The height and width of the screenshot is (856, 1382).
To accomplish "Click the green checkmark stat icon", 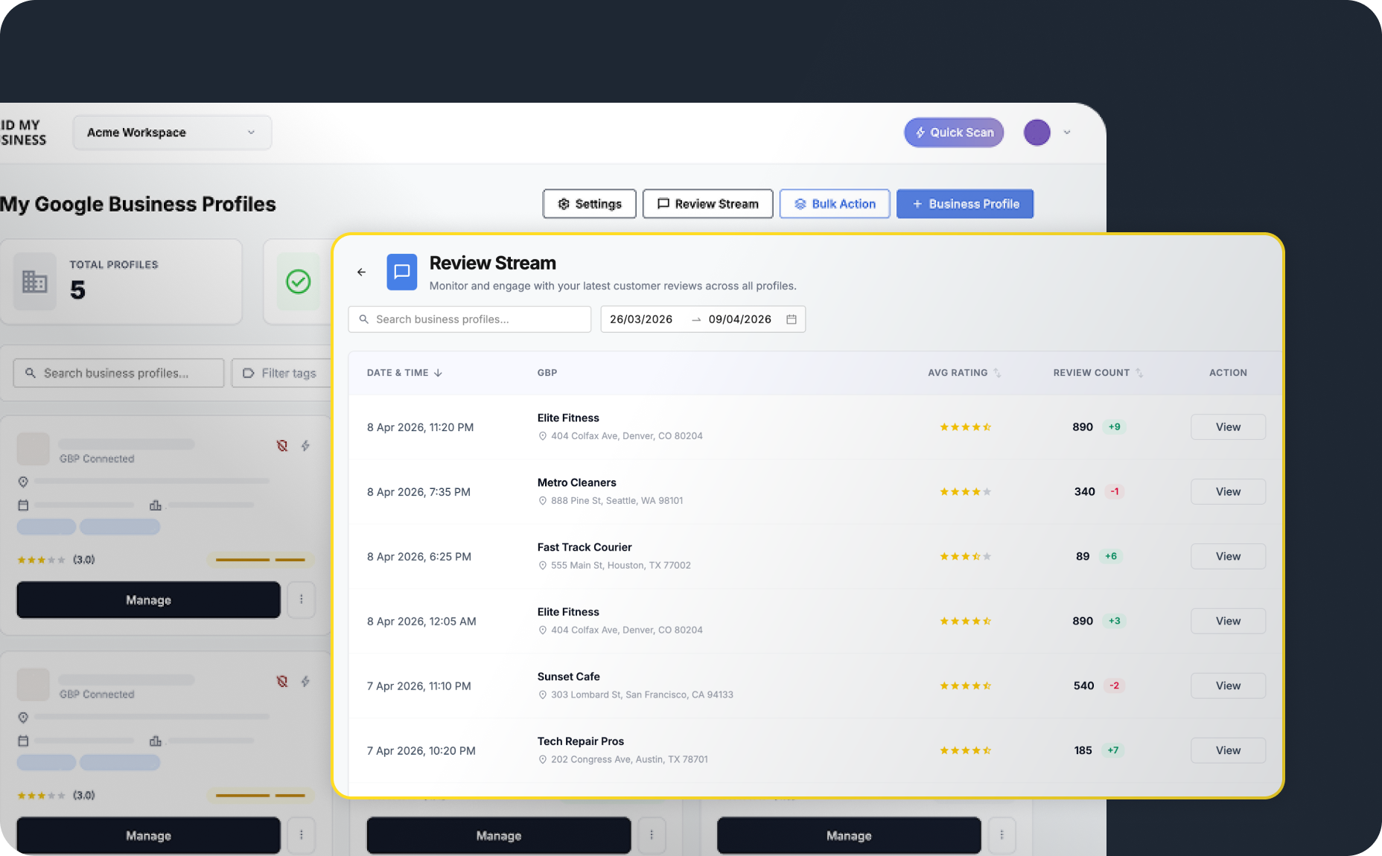I will pos(299,281).
